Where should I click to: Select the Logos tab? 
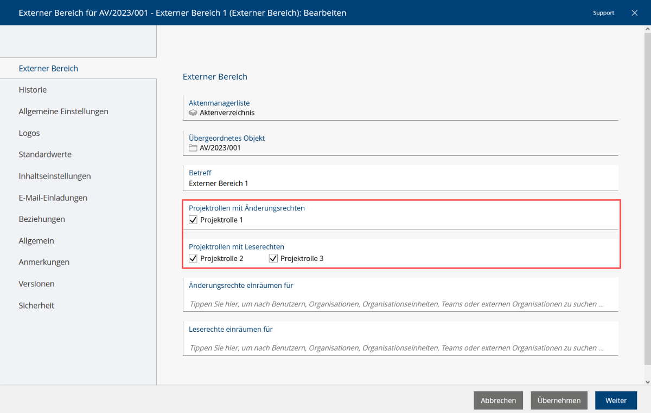78,133
